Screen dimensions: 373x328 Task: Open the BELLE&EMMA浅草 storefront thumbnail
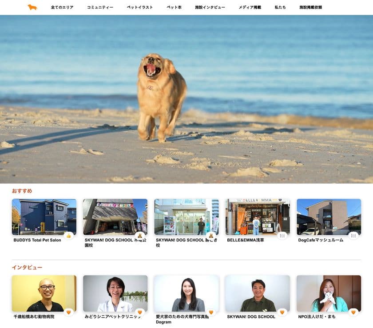coord(258,217)
